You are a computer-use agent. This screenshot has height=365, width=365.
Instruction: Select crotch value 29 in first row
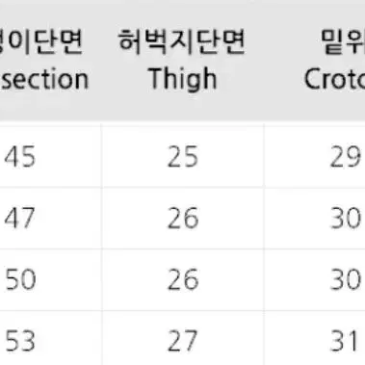click(346, 157)
